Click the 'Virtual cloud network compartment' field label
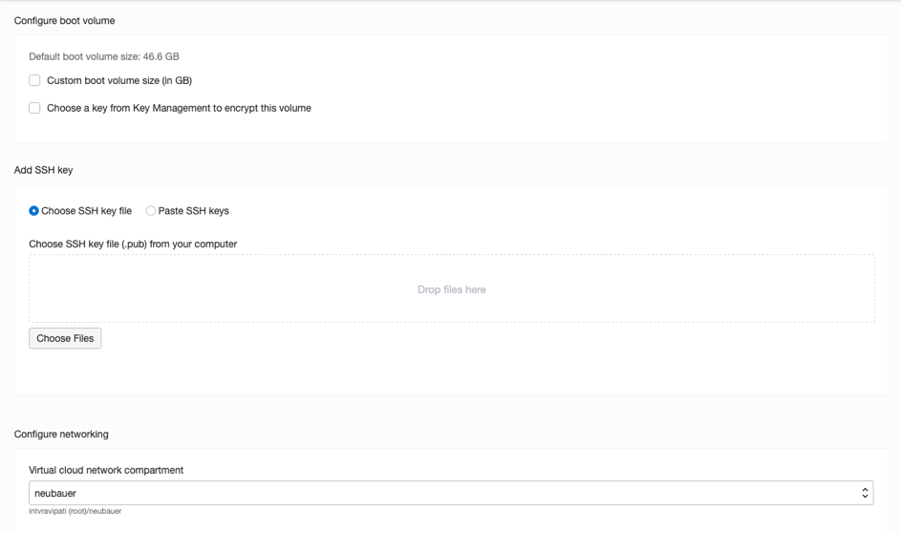This screenshot has width=901, height=533. point(106,470)
